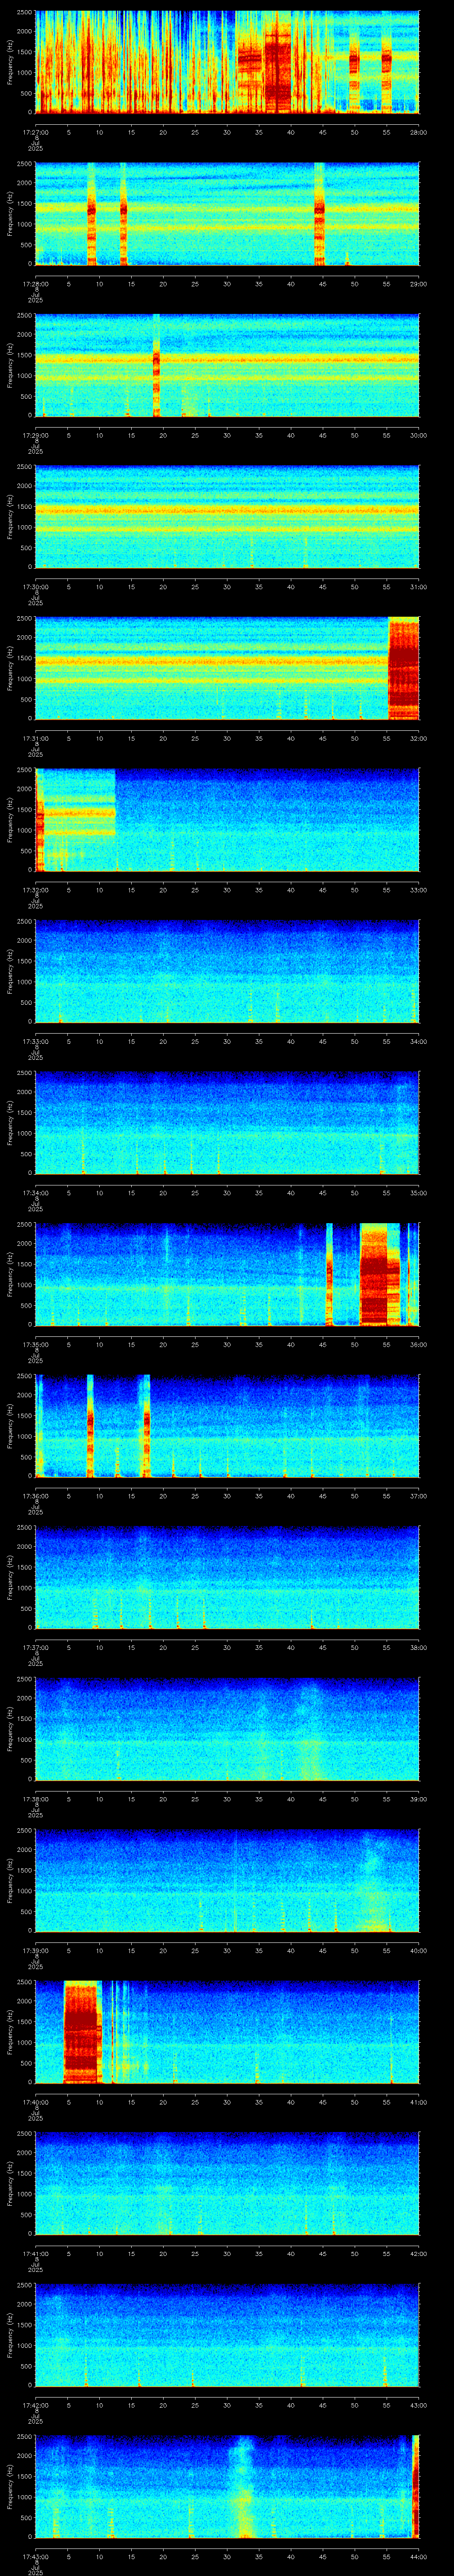The width and height of the screenshot is (454, 2576).
Task: Click the "17:35:00" time axis label
Action: (x=35, y=1345)
